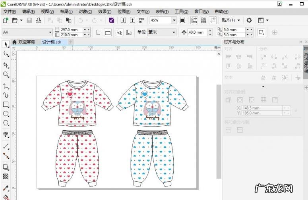
Task: Select the Ellipse tool
Action: (6, 114)
